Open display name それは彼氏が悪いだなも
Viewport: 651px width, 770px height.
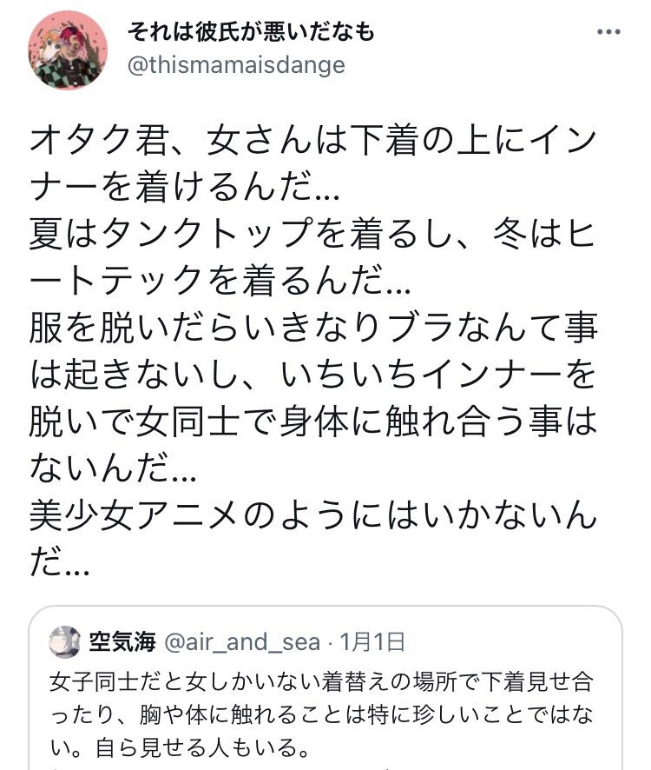(251, 32)
